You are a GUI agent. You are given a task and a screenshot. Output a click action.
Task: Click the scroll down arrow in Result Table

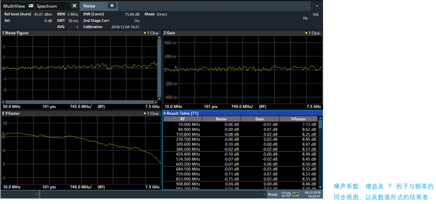[x=320, y=187]
